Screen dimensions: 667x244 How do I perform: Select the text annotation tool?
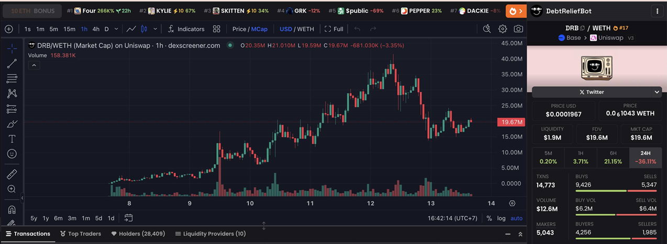[12, 139]
